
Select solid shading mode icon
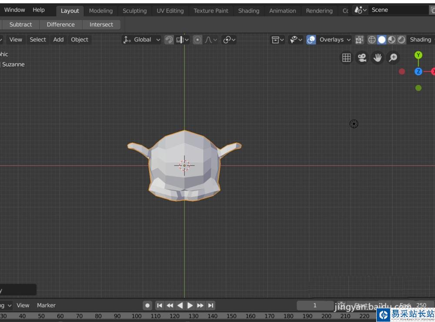pyautogui.click(x=381, y=40)
